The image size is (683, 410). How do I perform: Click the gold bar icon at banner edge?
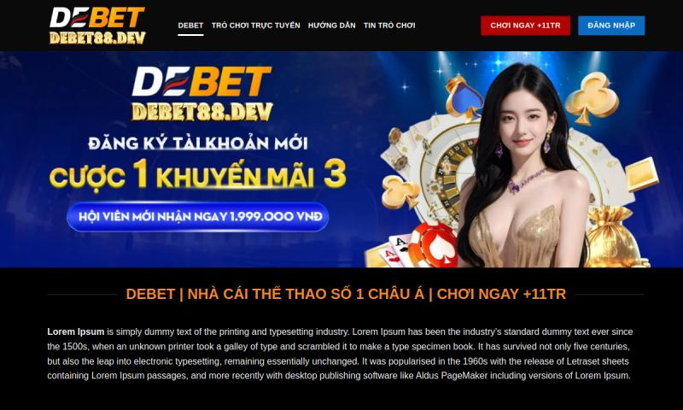642,174
